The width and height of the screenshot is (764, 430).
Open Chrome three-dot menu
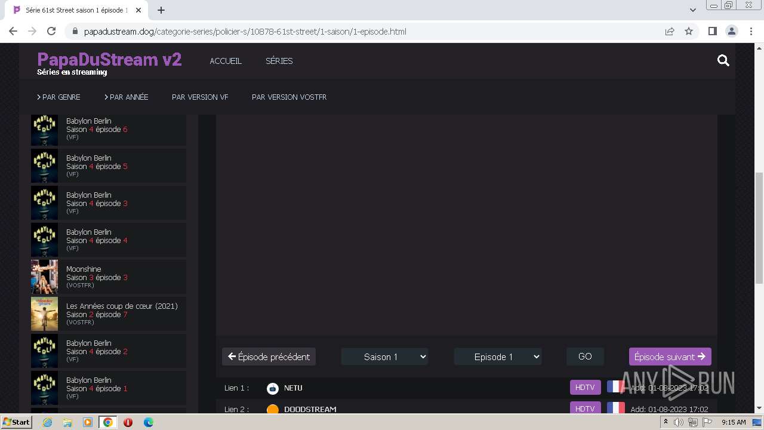click(750, 31)
